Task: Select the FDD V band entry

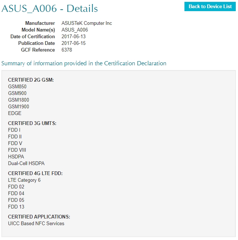Action: (15, 143)
